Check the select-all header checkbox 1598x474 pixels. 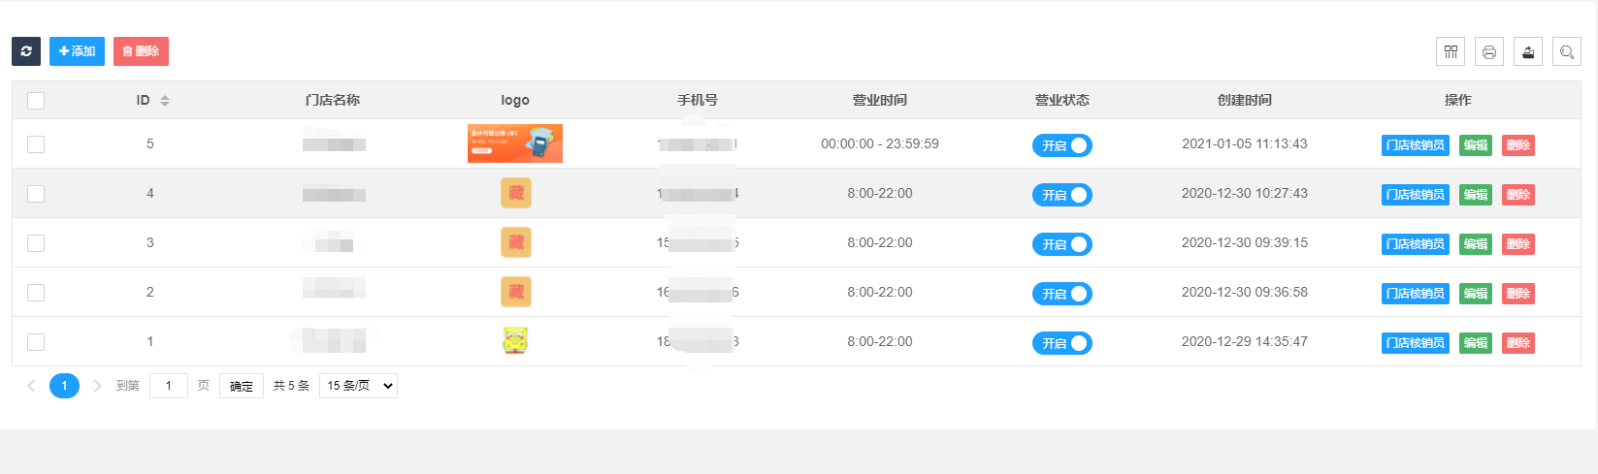(36, 101)
